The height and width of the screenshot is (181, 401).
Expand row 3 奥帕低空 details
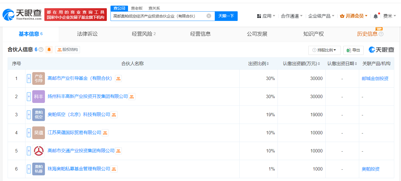29,115
